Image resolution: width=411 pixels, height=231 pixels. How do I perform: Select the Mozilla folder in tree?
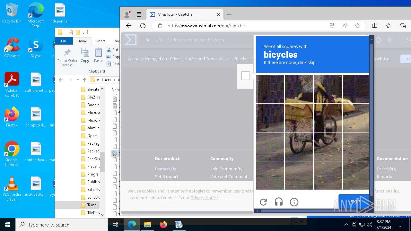[x=93, y=128]
